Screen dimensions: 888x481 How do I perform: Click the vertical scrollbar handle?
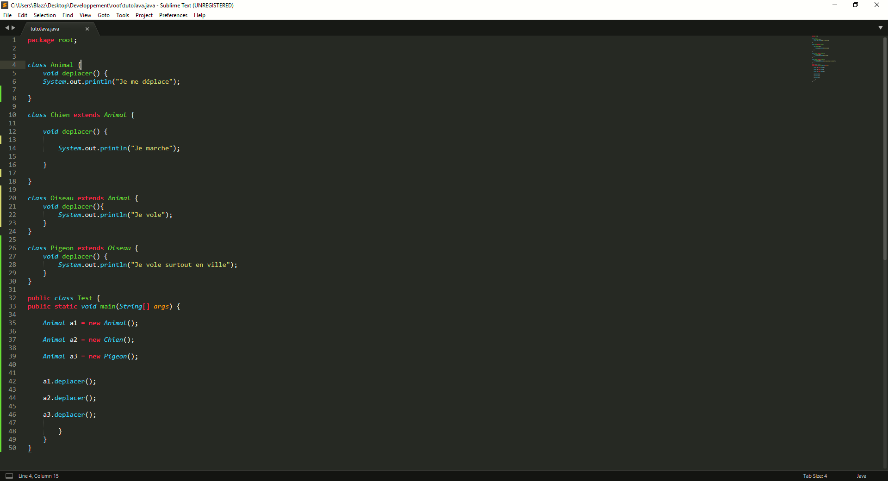click(885, 148)
